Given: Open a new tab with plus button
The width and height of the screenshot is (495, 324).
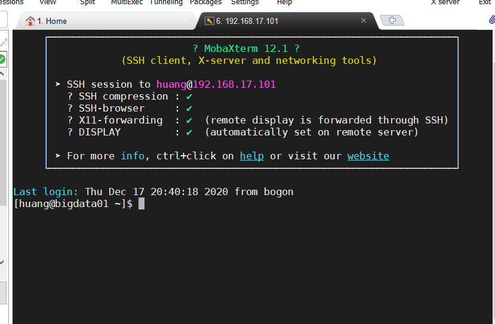Looking at the screenshot, I should pyautogui.click(x=392, y=20).
